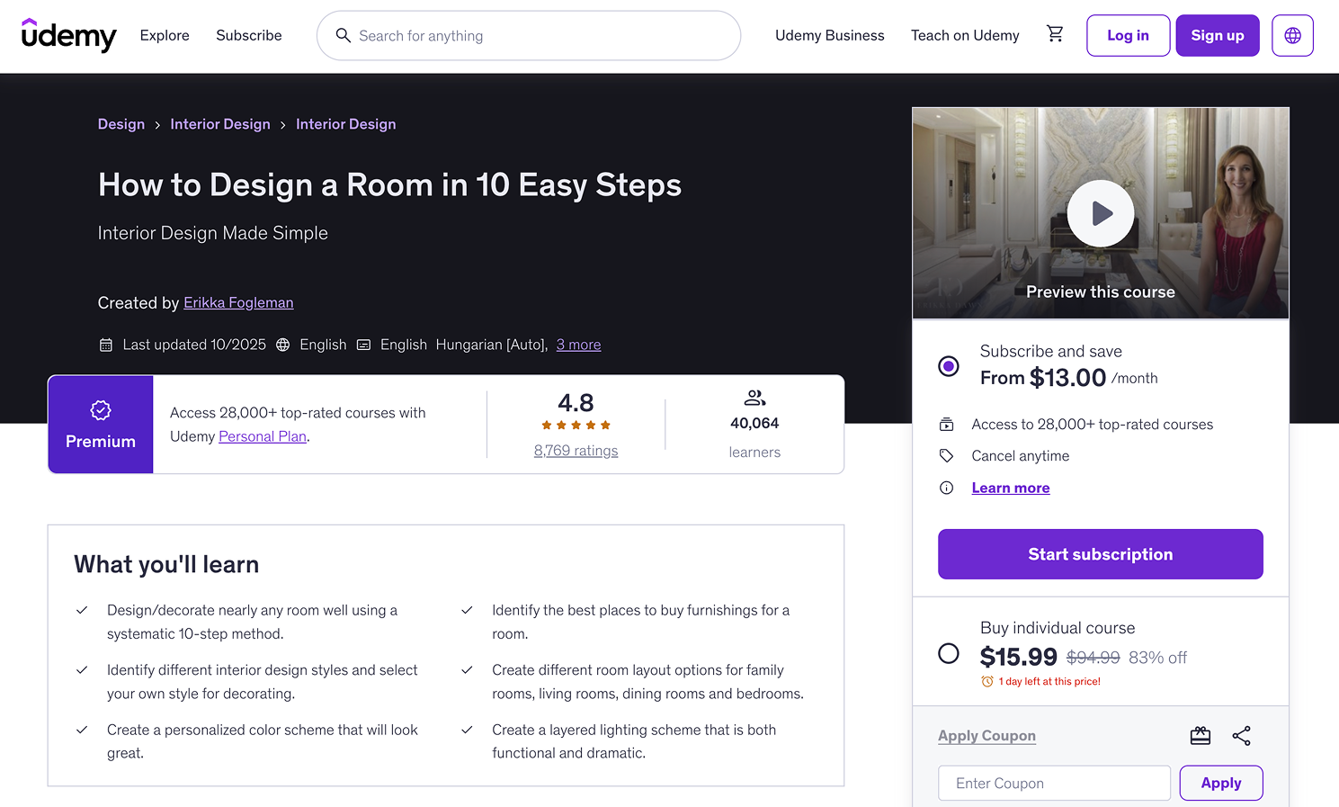This screenshot has width=1339, height=807.
Task: Click the Sign up button
Action: pyautogui.click(x=1218, y=35)
